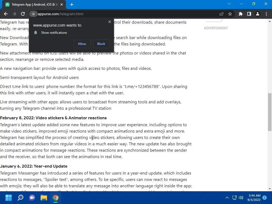
Task: Open the Chrome three-dot menu
Action: (266, 14)
